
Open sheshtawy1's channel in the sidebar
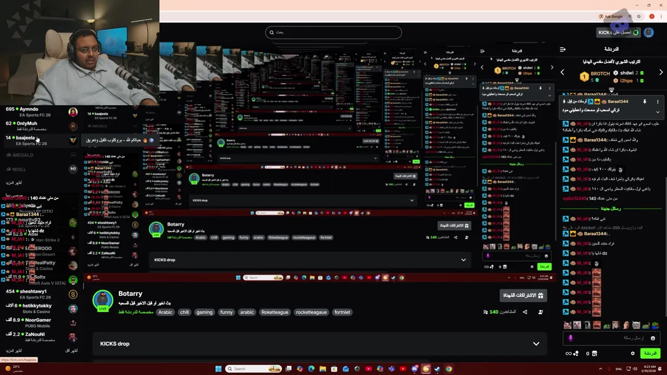pos(42,294)
